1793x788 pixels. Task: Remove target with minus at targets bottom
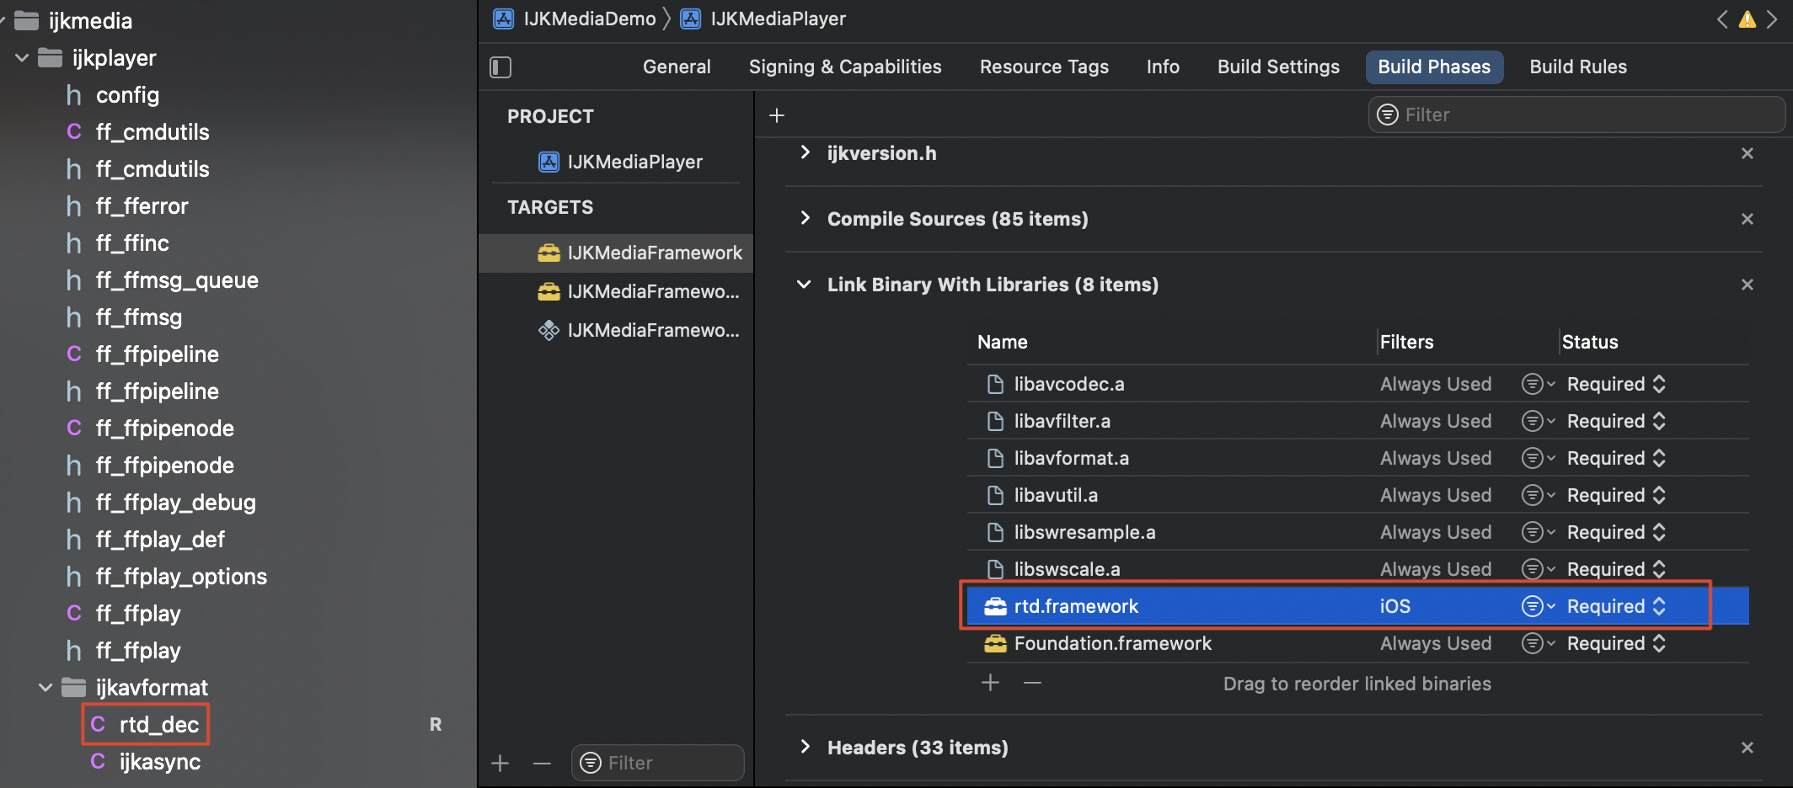pos(542,763)
